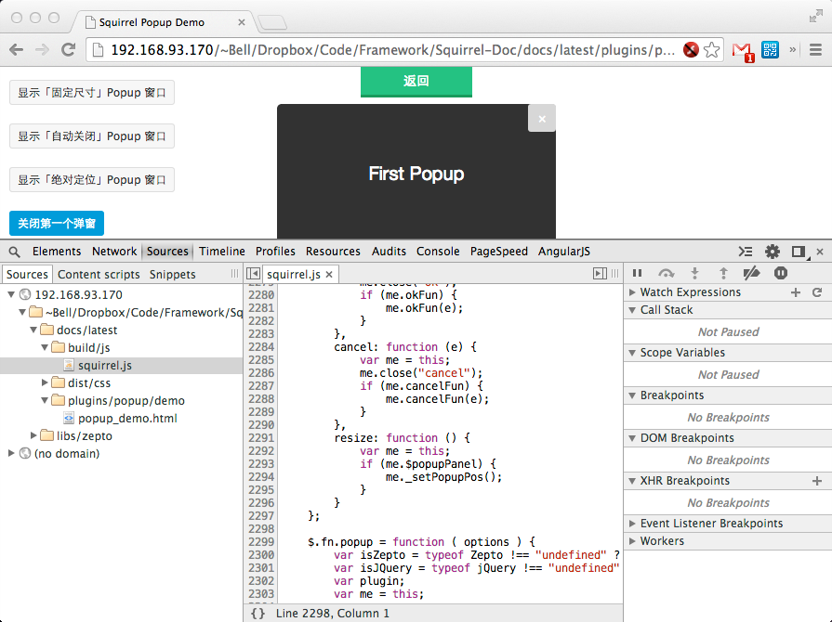Image resolution: width=832 pixels, height=622 pixels.
Task: Click the deactivate breakpoints icon
Action: [753, 273]
